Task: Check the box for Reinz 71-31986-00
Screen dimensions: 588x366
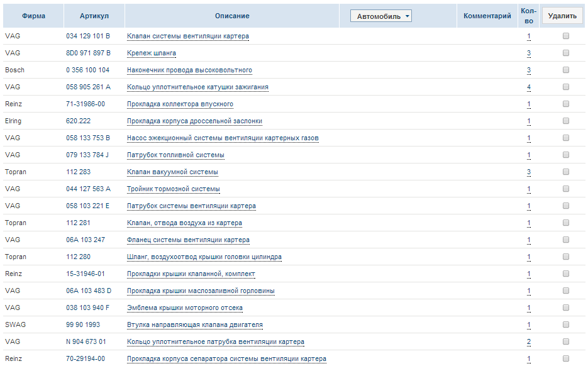Action: [x=566, y=104]
